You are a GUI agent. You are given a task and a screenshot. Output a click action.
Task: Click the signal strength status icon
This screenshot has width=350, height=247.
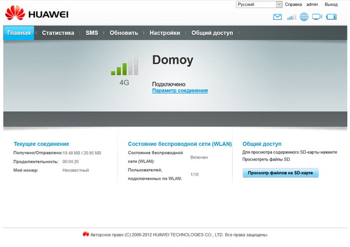coord(291,17)
